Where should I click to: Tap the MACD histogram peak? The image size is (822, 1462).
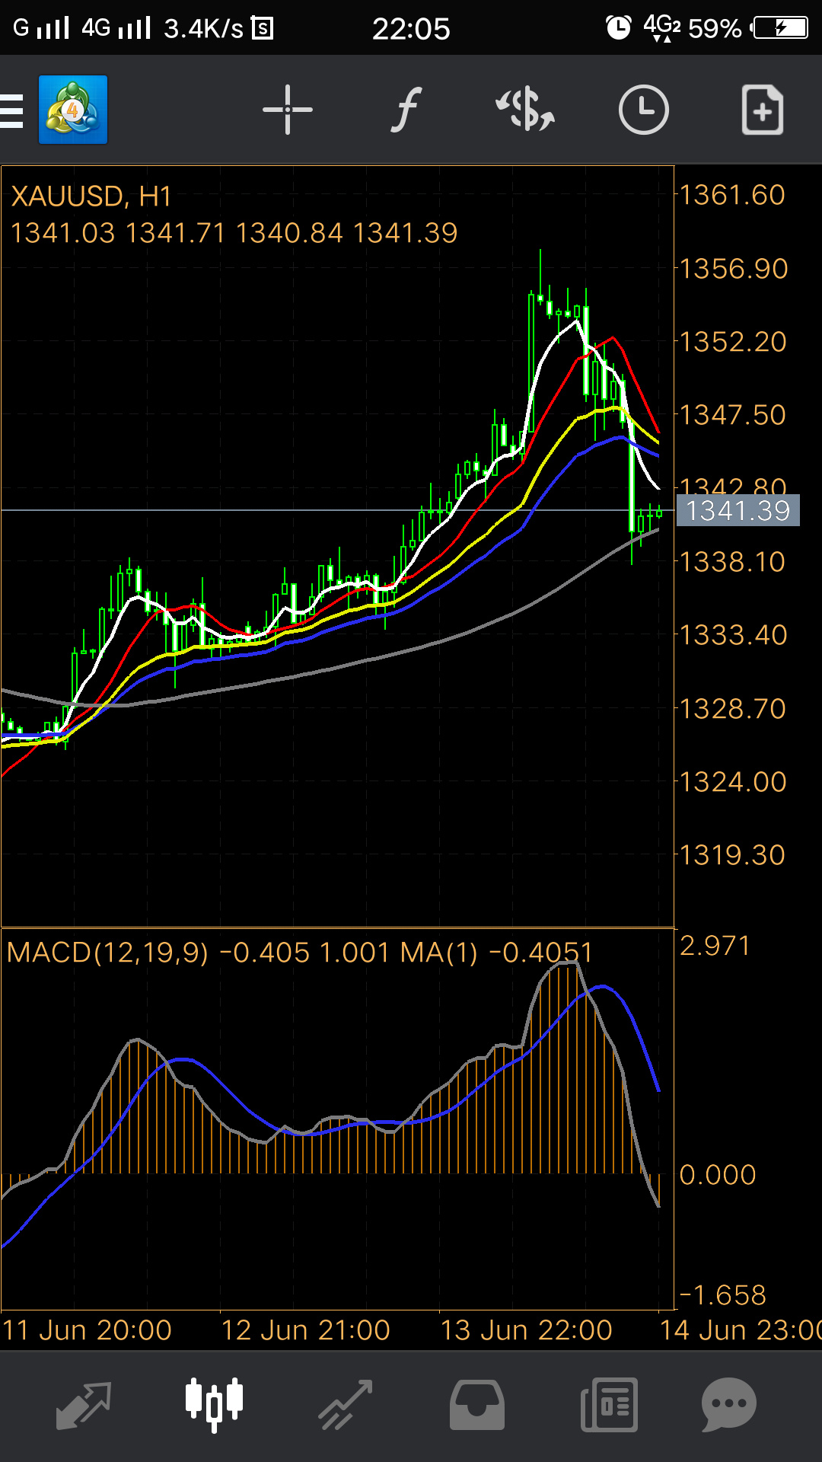click(568, 966)
